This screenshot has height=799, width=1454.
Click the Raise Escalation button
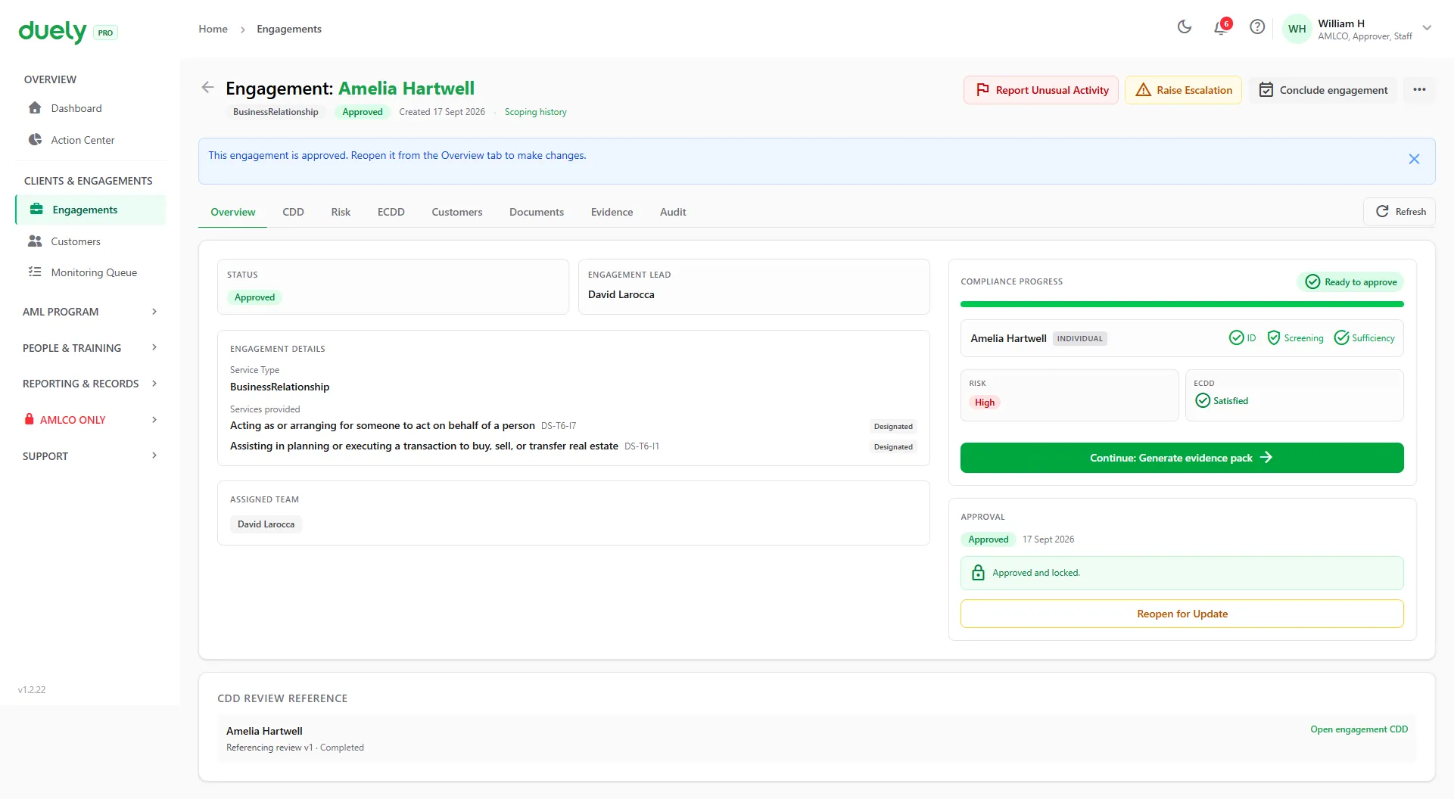[x=1183, y=90]
